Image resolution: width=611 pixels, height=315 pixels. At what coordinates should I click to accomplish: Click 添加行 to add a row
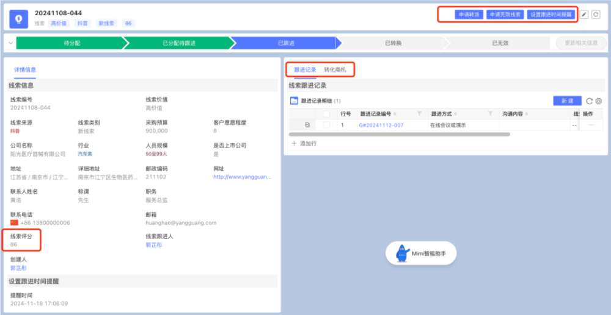pyautogui.click(x=304, y=143)
